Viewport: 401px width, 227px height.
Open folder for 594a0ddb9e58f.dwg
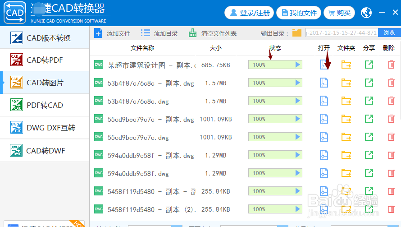(x=346, y=173)
